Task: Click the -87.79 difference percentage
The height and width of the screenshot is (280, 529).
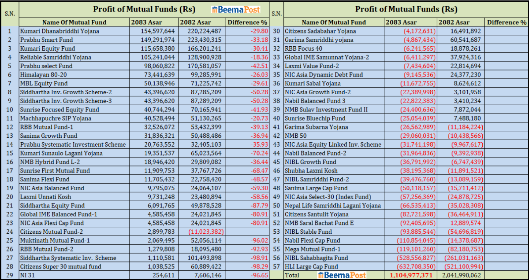Action: pos(259,206)
